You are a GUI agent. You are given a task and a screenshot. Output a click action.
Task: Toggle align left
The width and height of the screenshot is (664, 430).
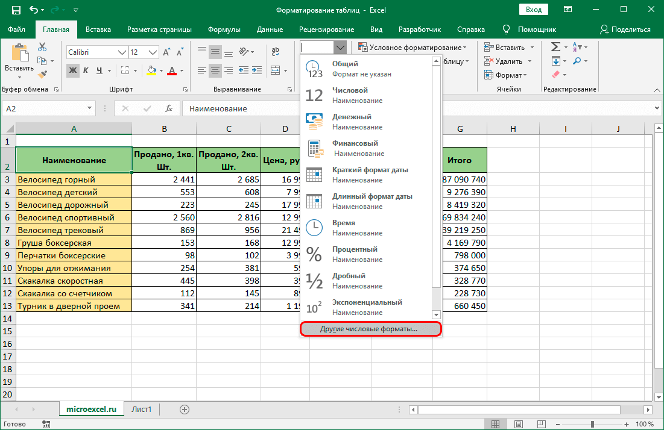point(202,70)
